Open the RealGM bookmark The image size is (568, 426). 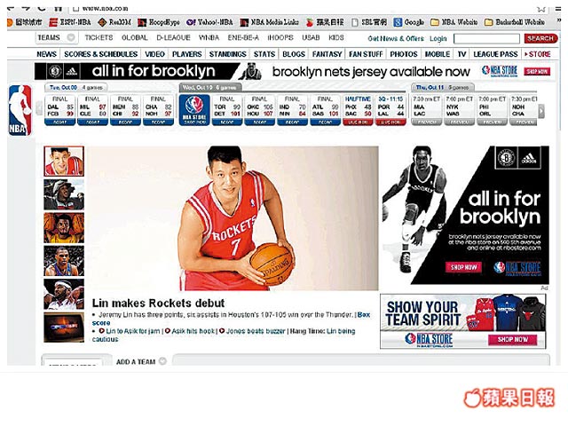click(x=114, y=22)
